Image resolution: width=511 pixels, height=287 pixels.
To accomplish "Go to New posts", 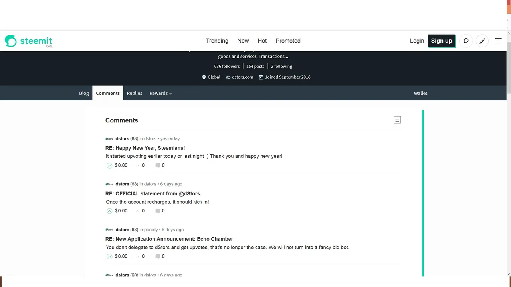I will 243,41.
